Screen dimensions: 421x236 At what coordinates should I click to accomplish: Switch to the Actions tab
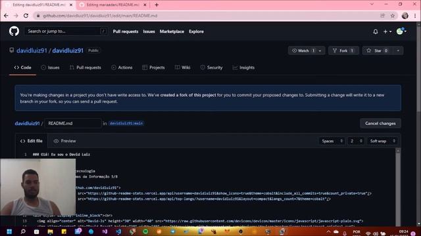[x=122, y=68]
